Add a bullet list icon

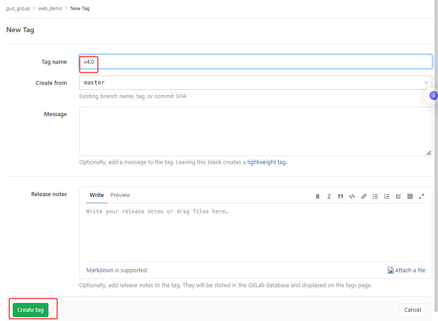(375, 197)
